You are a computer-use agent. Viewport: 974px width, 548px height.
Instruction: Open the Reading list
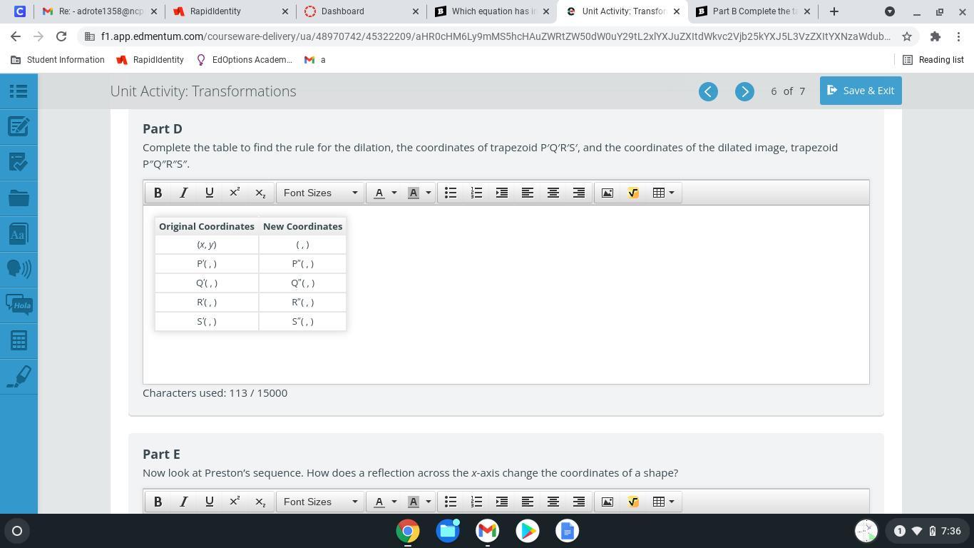click(933, 60)
